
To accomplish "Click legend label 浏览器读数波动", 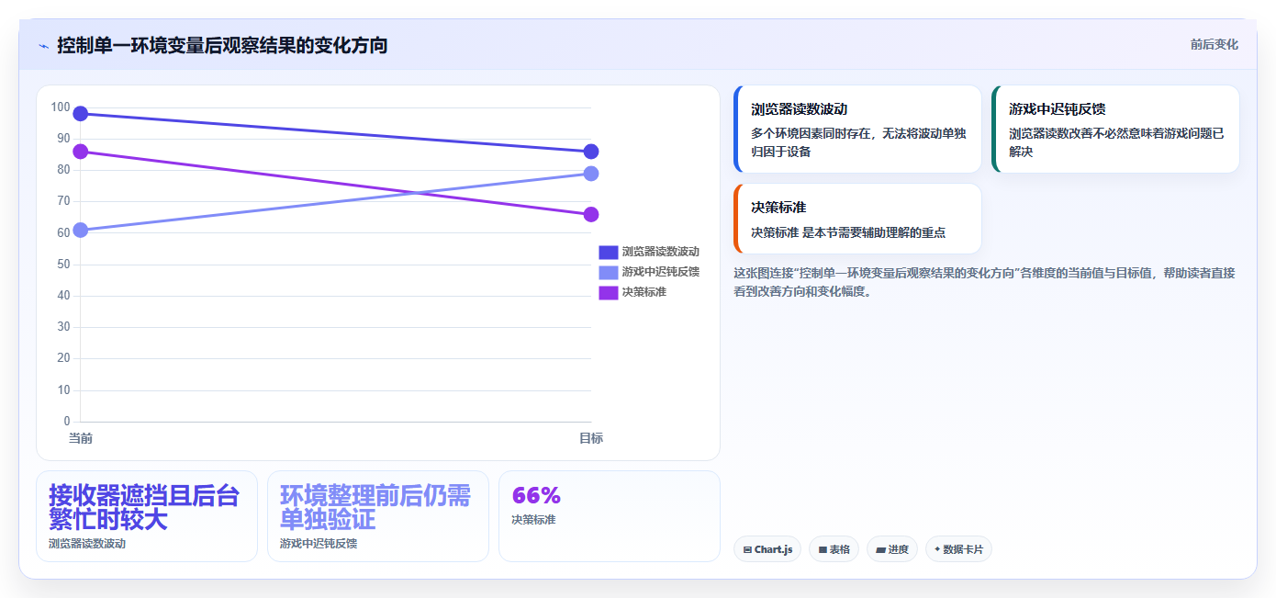I will (x=661, y=252).
